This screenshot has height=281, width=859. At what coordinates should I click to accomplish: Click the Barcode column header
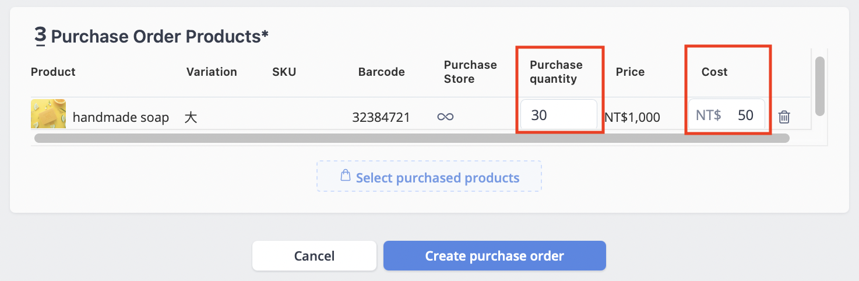coord(382,72)
